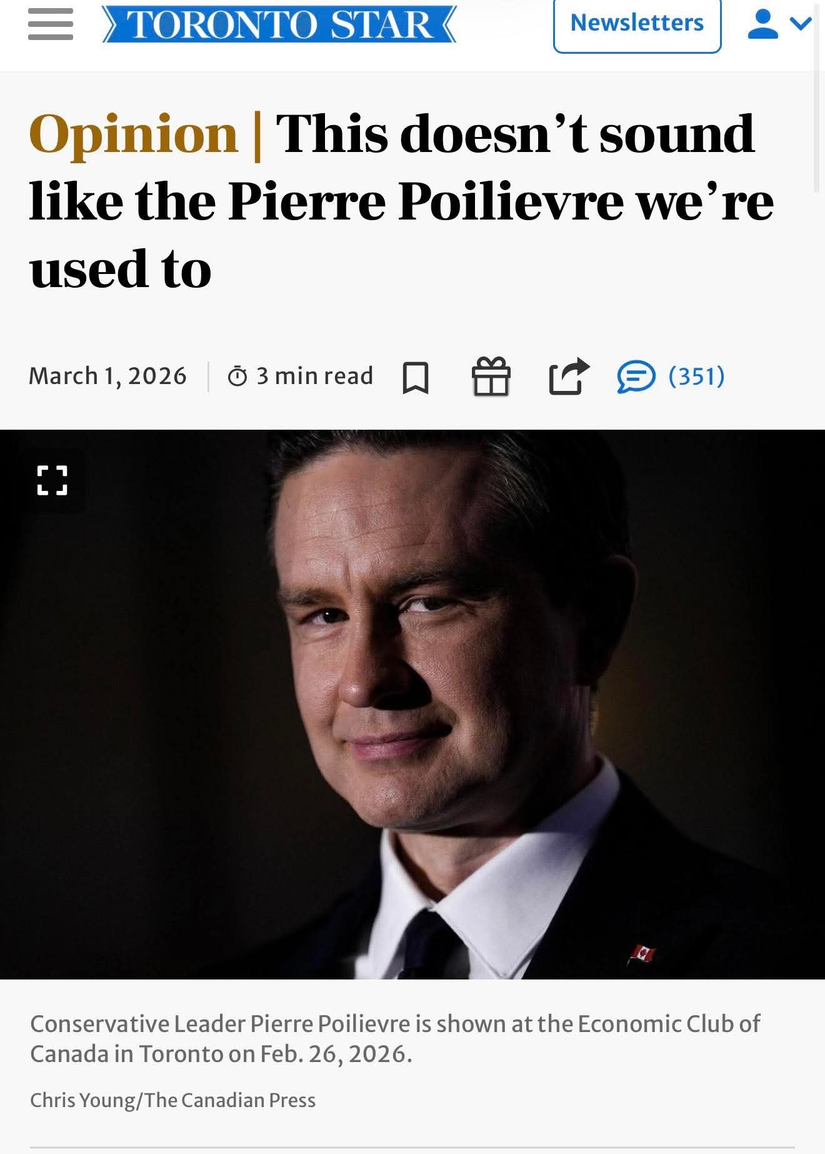
Task: Share the article via share icon
Action: (568, 377)
